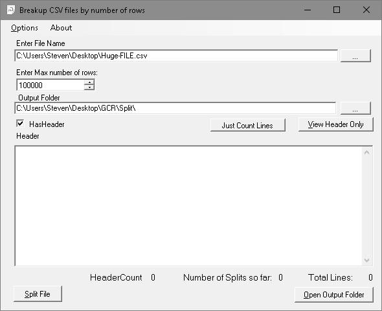
Task: Browse for the output folder
Action: click(355, 108)
